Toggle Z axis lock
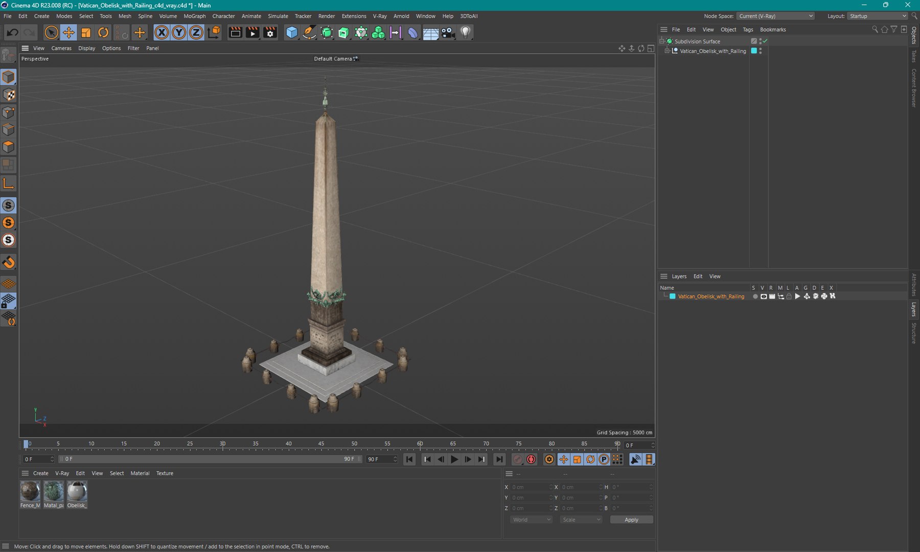The width and height of the screenshot is (920, 552). point(196,33)
